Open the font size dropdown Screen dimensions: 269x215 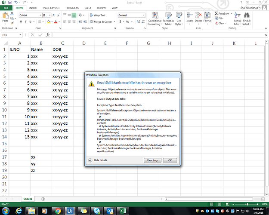pos(49,15)
